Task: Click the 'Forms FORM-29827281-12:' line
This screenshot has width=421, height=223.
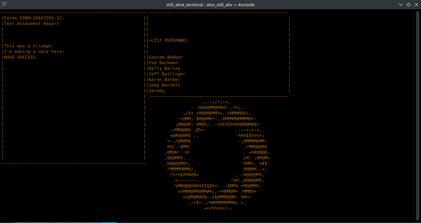Action: pyautogui.click(x=34, y=18)
